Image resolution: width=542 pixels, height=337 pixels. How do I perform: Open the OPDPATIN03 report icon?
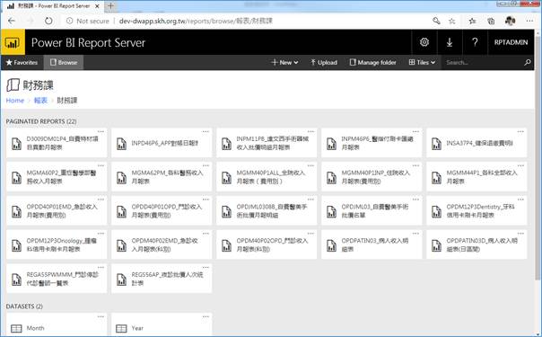331,245
